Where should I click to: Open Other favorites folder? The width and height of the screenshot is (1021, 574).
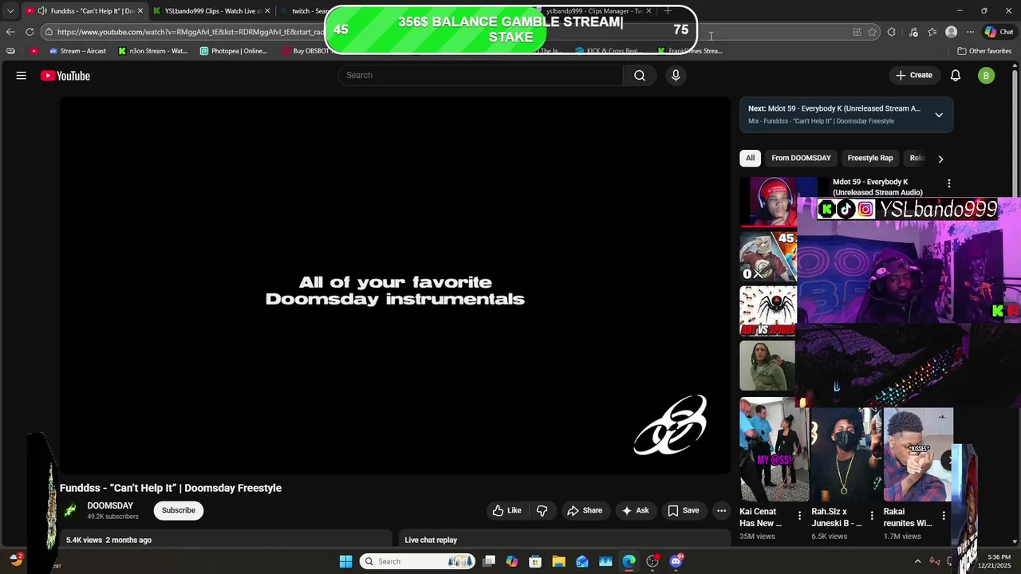[985, 51]
